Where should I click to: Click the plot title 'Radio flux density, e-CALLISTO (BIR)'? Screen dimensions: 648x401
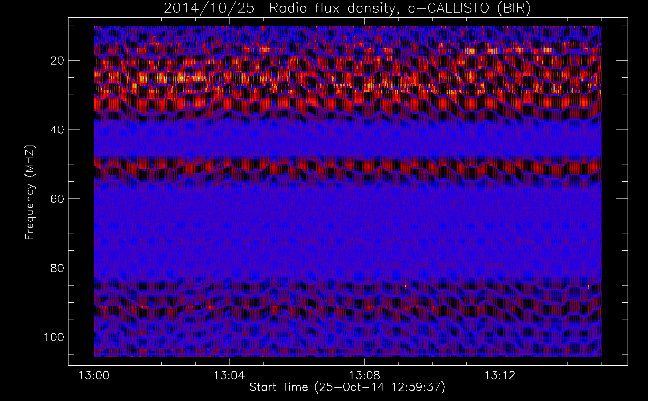400,8
